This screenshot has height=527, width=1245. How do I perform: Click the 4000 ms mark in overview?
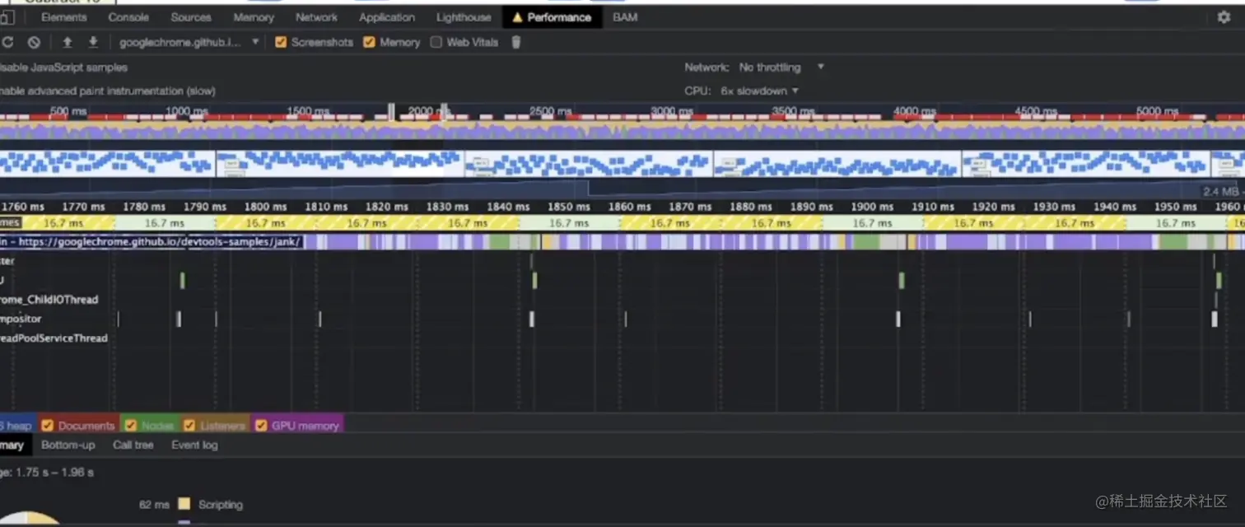[x=915, y=111]
